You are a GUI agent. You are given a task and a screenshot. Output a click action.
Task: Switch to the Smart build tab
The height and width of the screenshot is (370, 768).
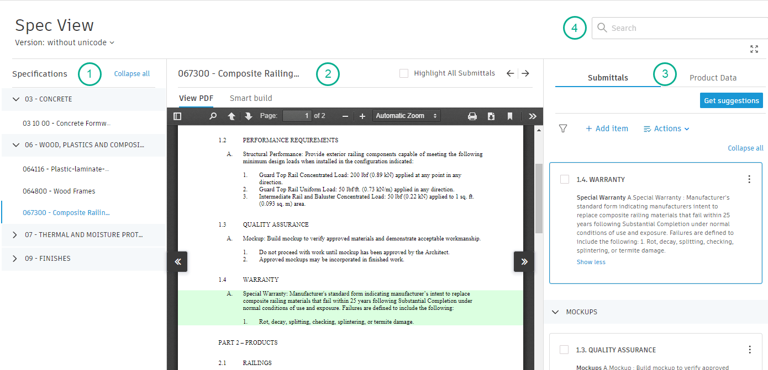click(x=251, y=98)
